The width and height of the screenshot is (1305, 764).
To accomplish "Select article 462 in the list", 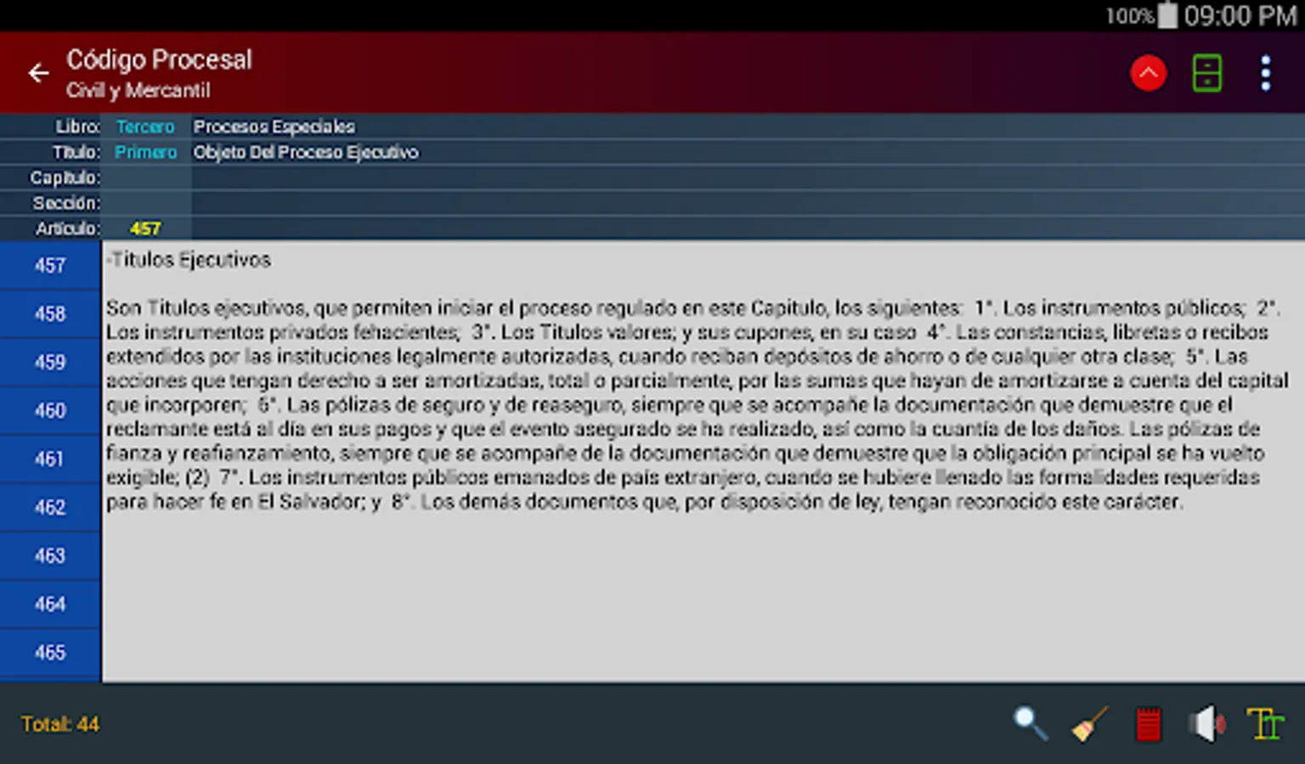I will tap(50, 508).
